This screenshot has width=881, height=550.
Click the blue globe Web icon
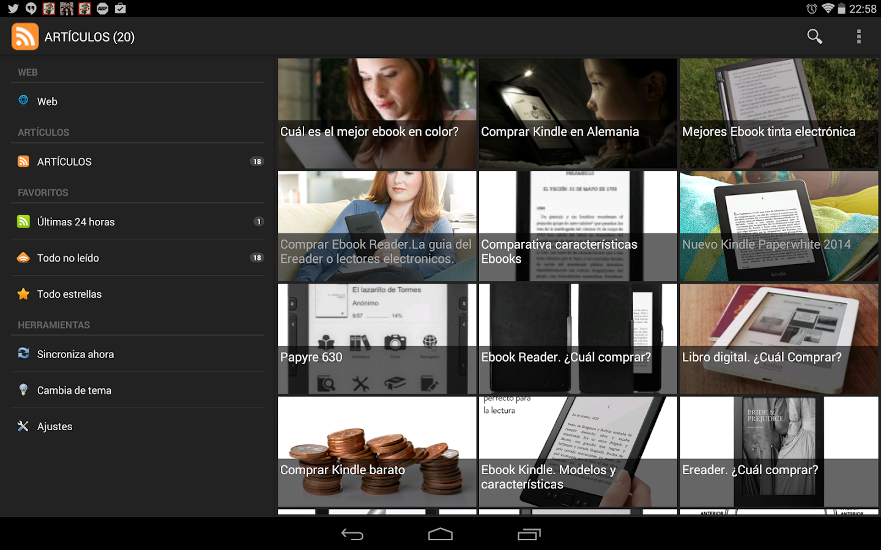pos(23,100)
